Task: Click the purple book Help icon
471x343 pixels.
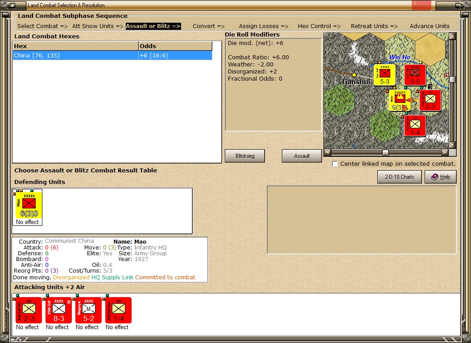Action: coord(435,177)
